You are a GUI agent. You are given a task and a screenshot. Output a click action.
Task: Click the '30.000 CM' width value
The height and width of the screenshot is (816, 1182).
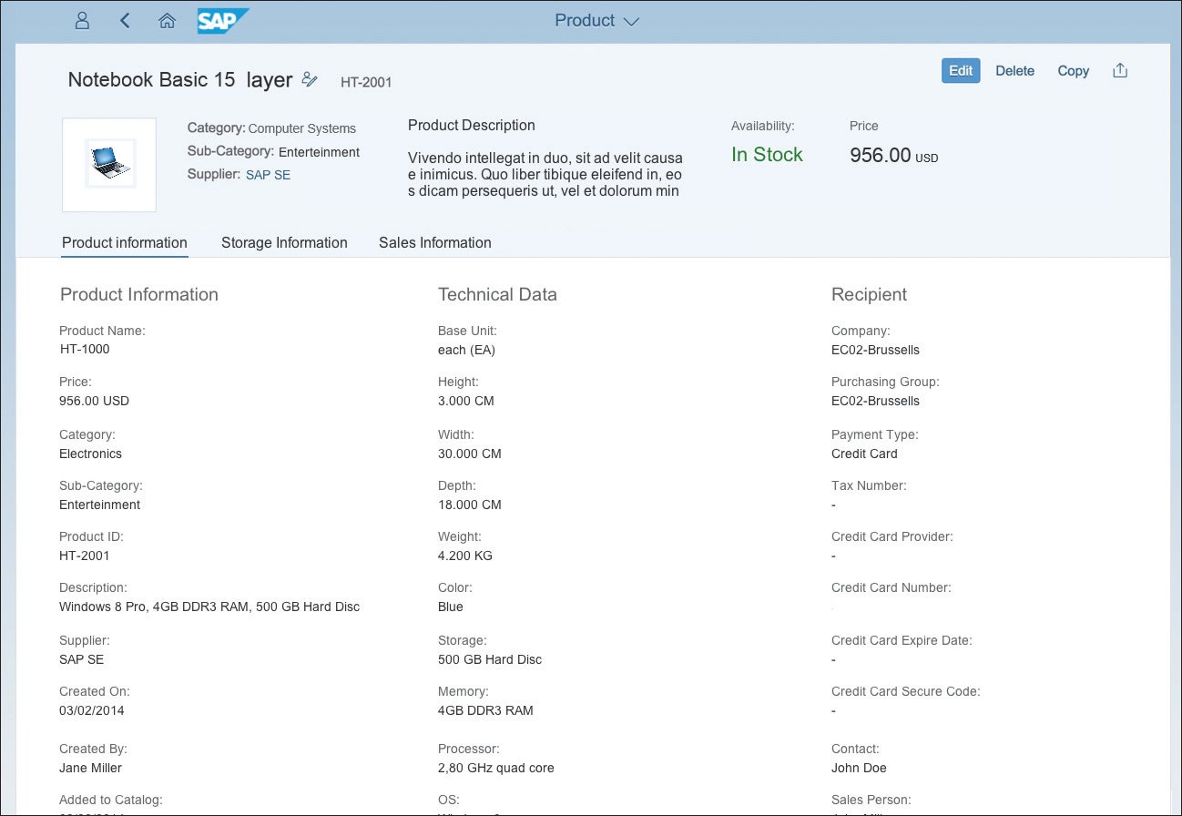tap(470, 454)
